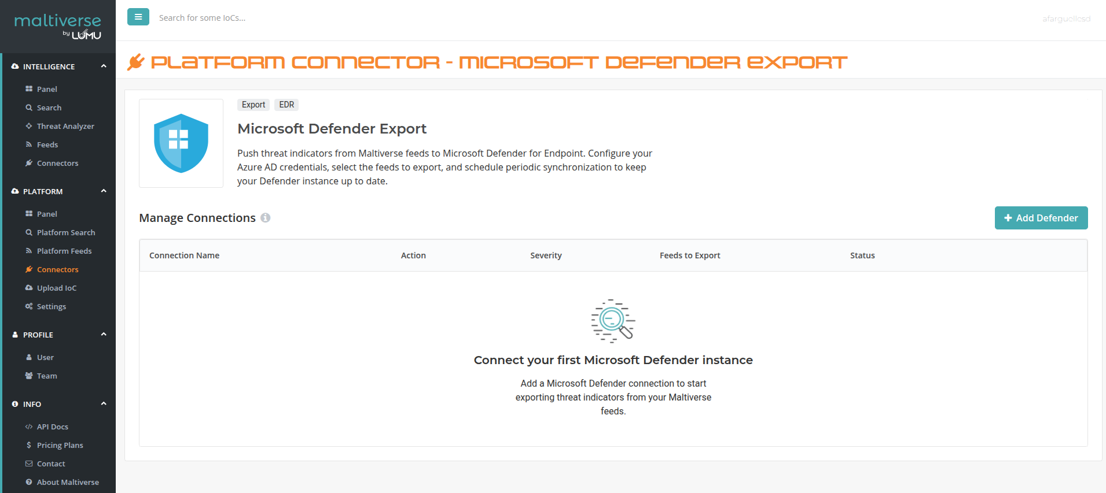Click the IoC search input field

pos(347,18)
